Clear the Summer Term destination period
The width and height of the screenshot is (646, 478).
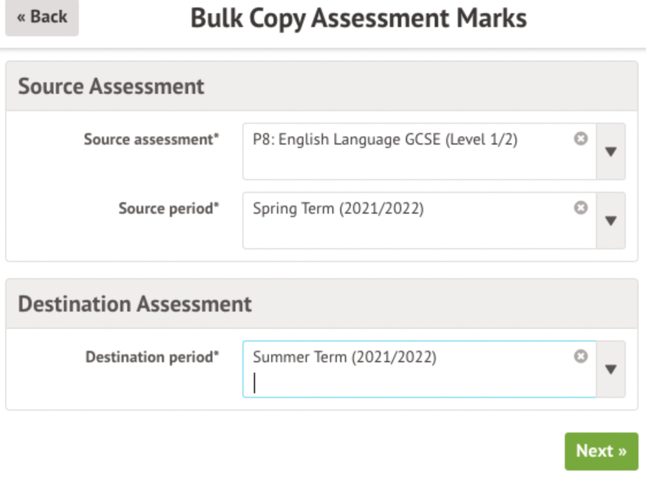(581, 356)
